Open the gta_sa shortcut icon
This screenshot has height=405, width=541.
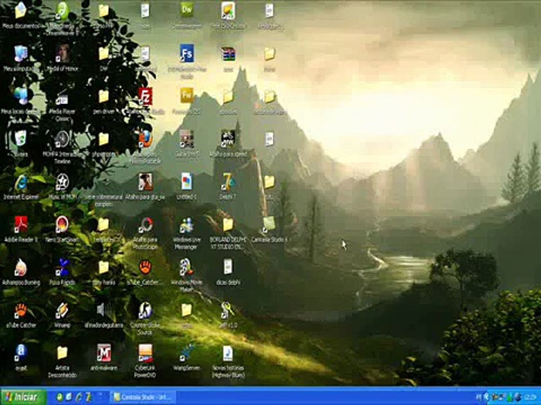click(145, 182)
